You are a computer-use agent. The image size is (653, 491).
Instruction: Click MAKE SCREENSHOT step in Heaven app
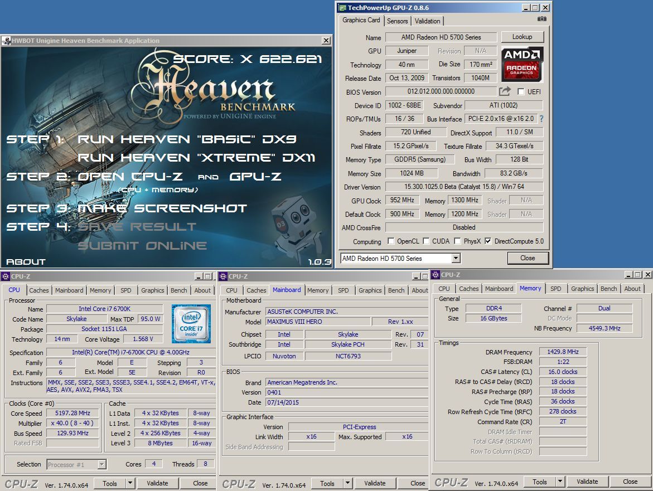(x=162, y=208)
